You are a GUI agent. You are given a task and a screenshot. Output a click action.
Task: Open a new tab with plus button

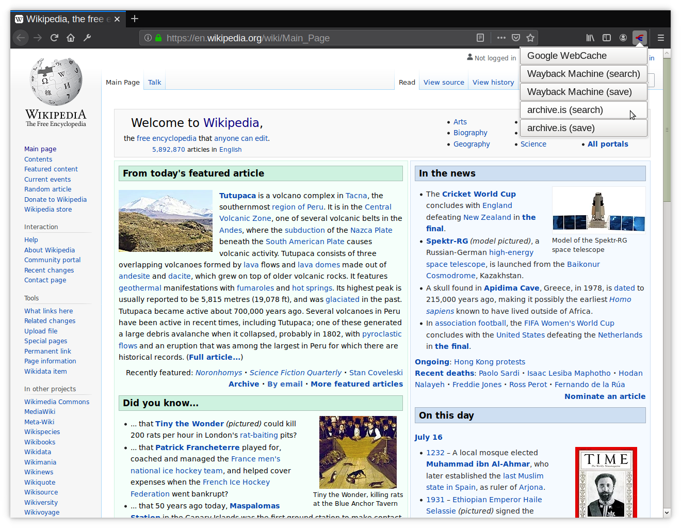tap(135, 19)
